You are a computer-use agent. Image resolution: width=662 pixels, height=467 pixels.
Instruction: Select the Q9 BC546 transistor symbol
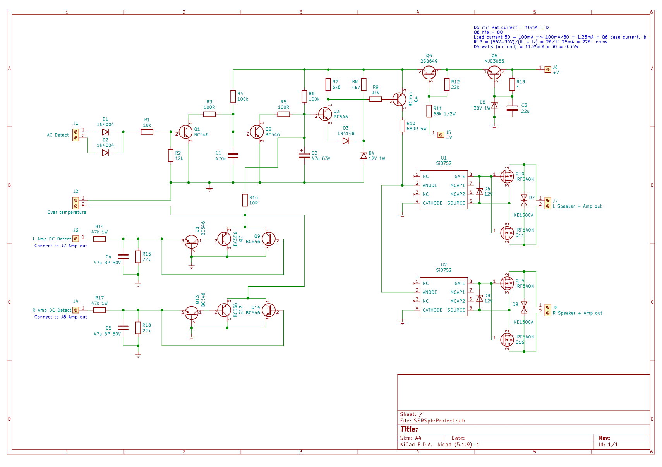(269, 239)
